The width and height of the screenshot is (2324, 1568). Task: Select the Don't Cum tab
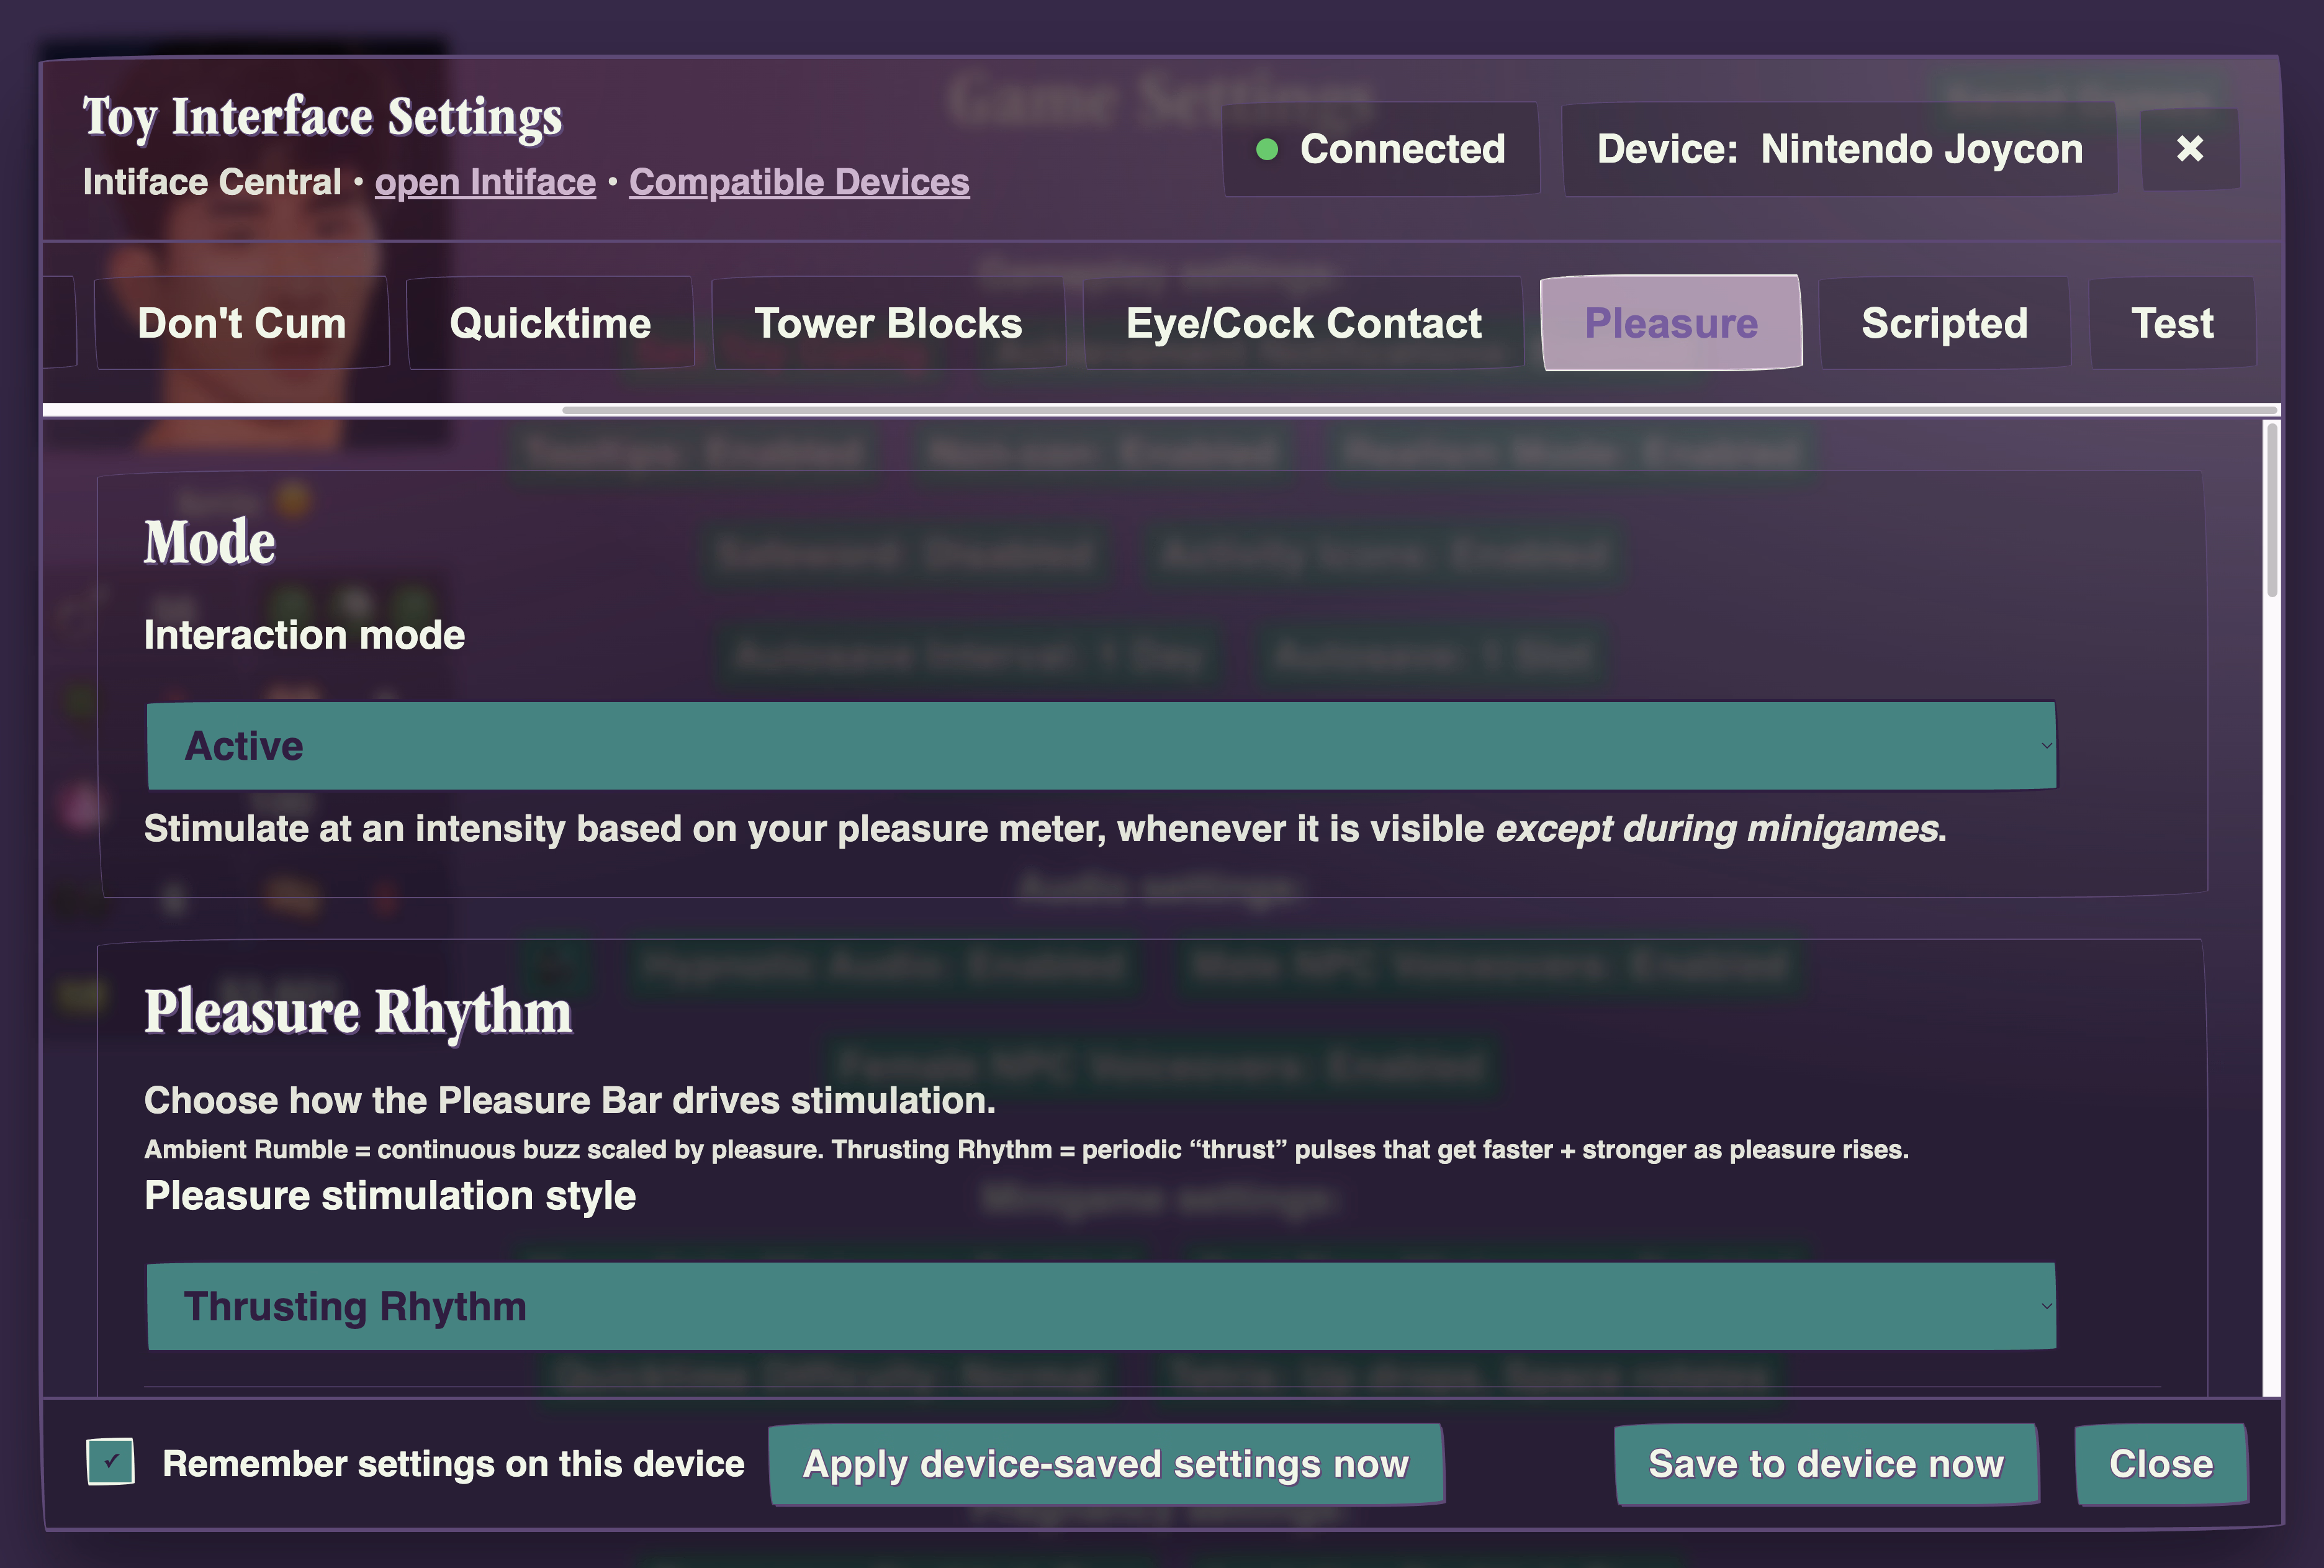242,323
